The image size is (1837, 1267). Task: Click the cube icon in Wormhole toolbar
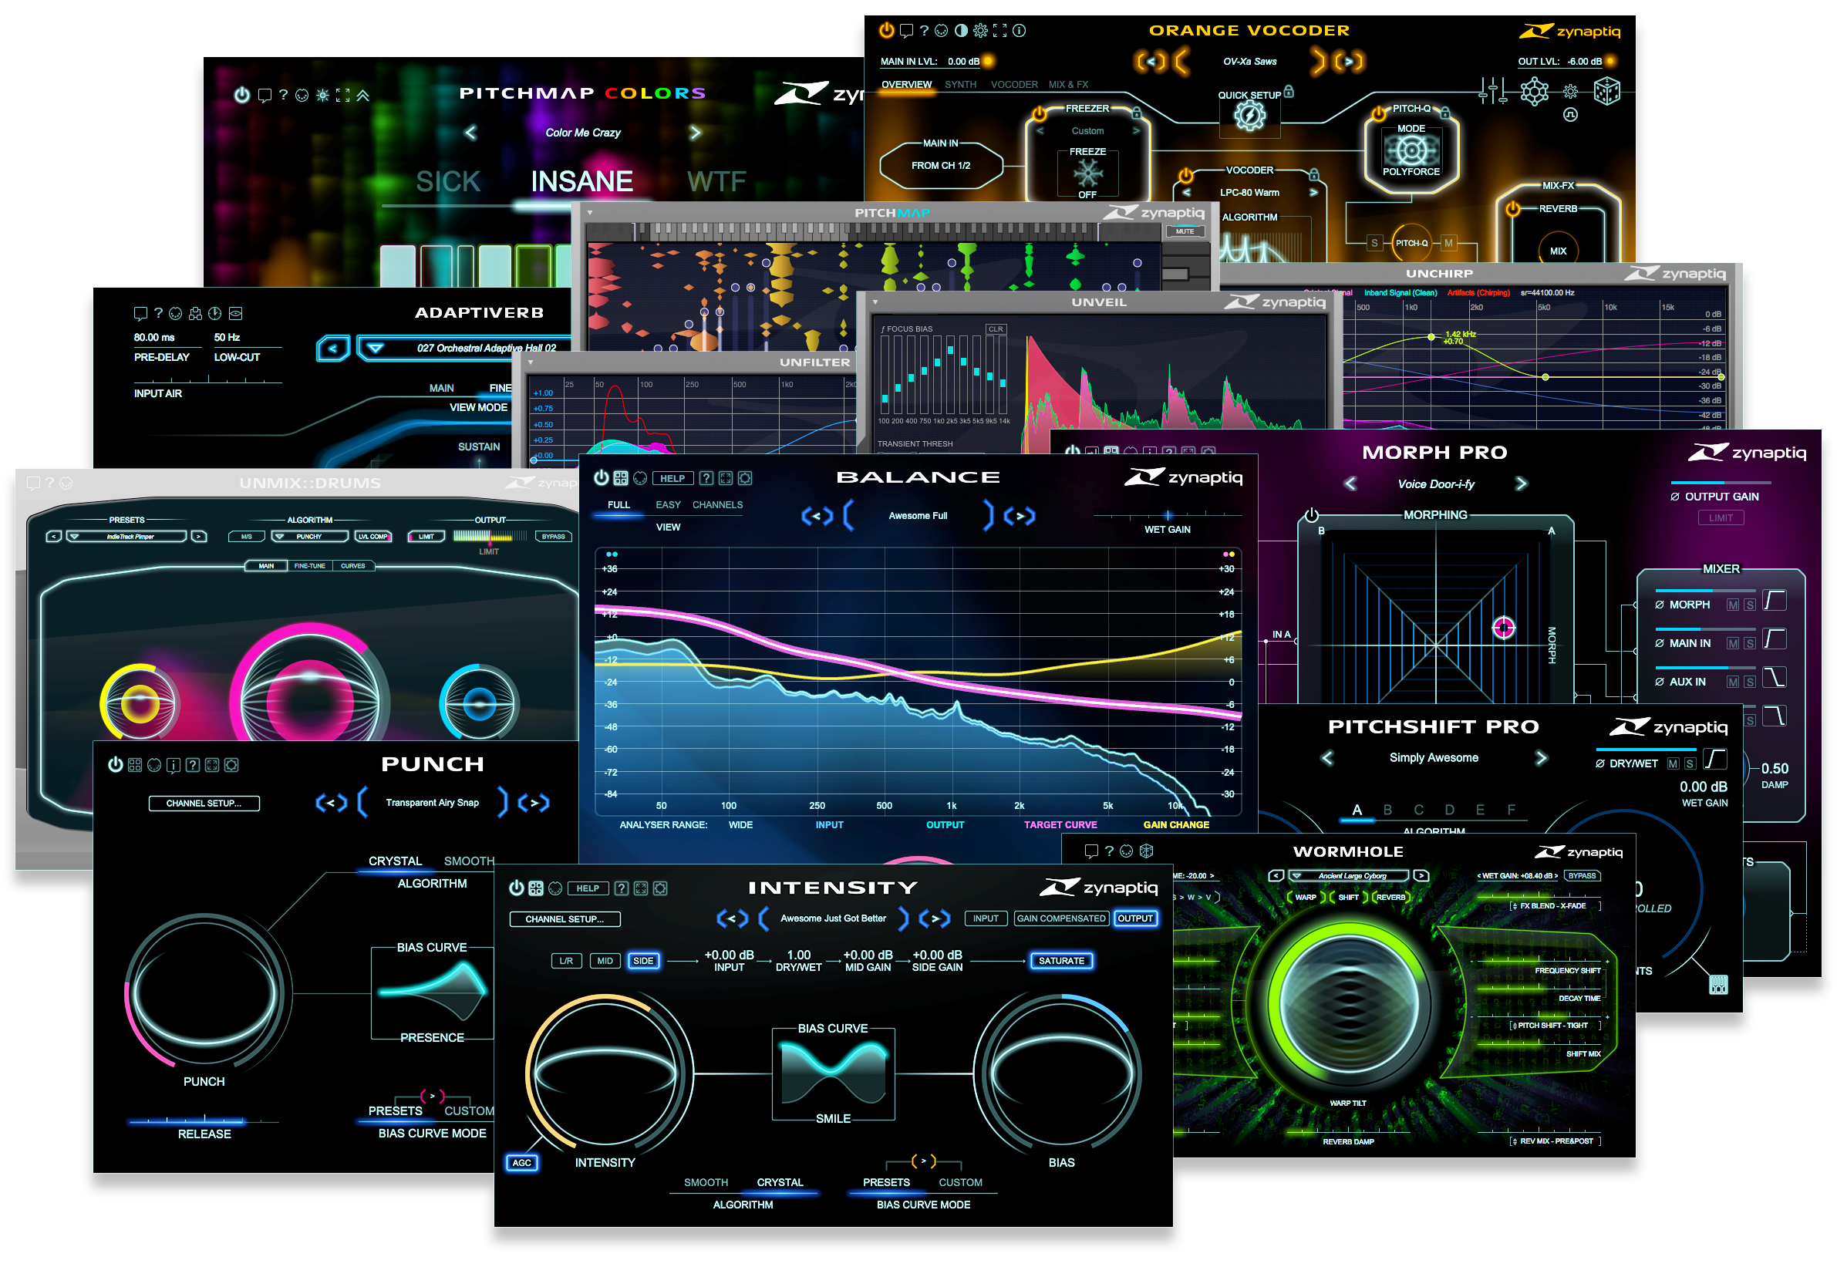point(1145,851)
